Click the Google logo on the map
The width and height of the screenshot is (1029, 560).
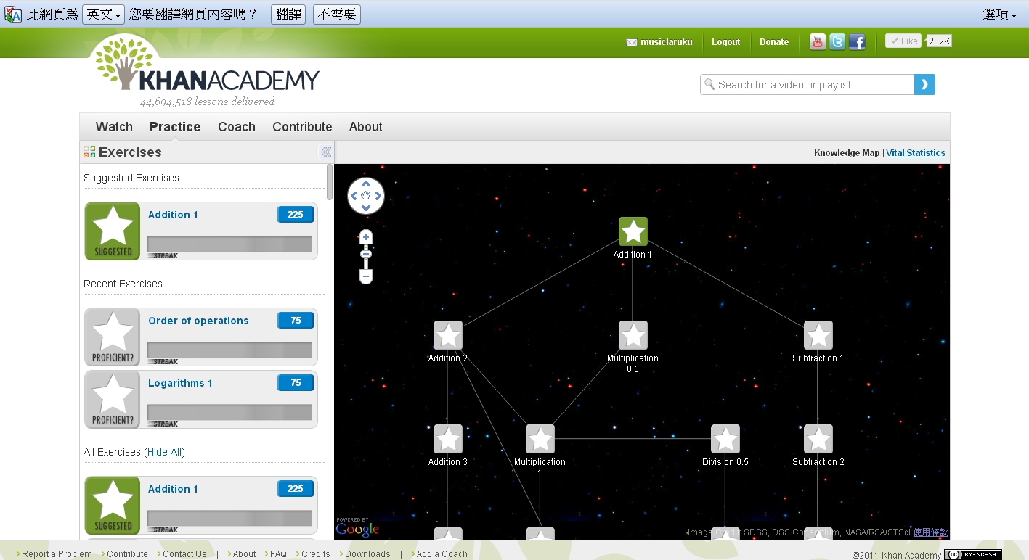coord(358,528)
